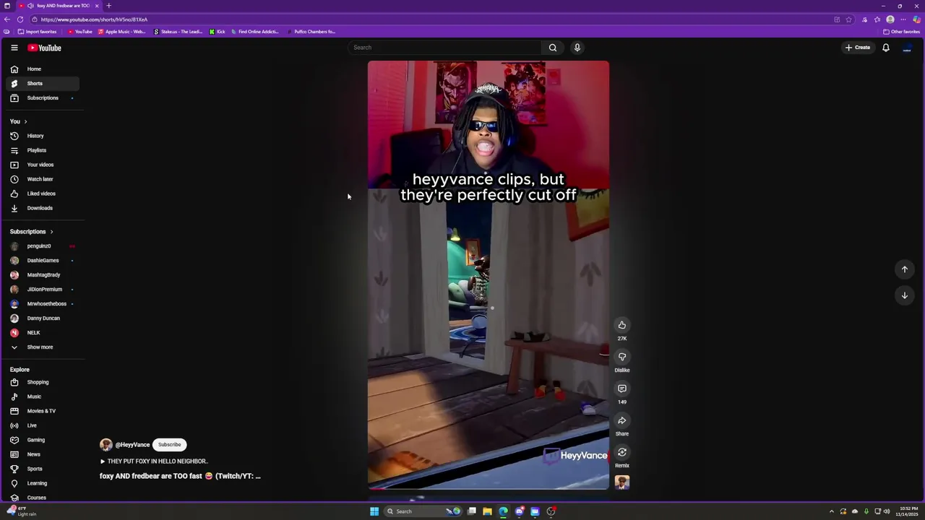Open a new browser tab
Viewport: 925px width, 520px height.
pyautogui.click(x=109, y=6)
